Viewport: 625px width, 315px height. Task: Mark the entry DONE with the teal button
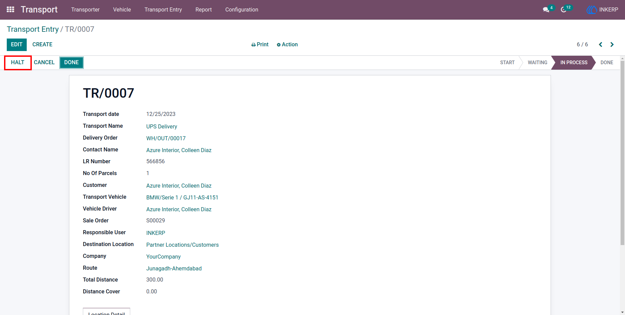71,63
